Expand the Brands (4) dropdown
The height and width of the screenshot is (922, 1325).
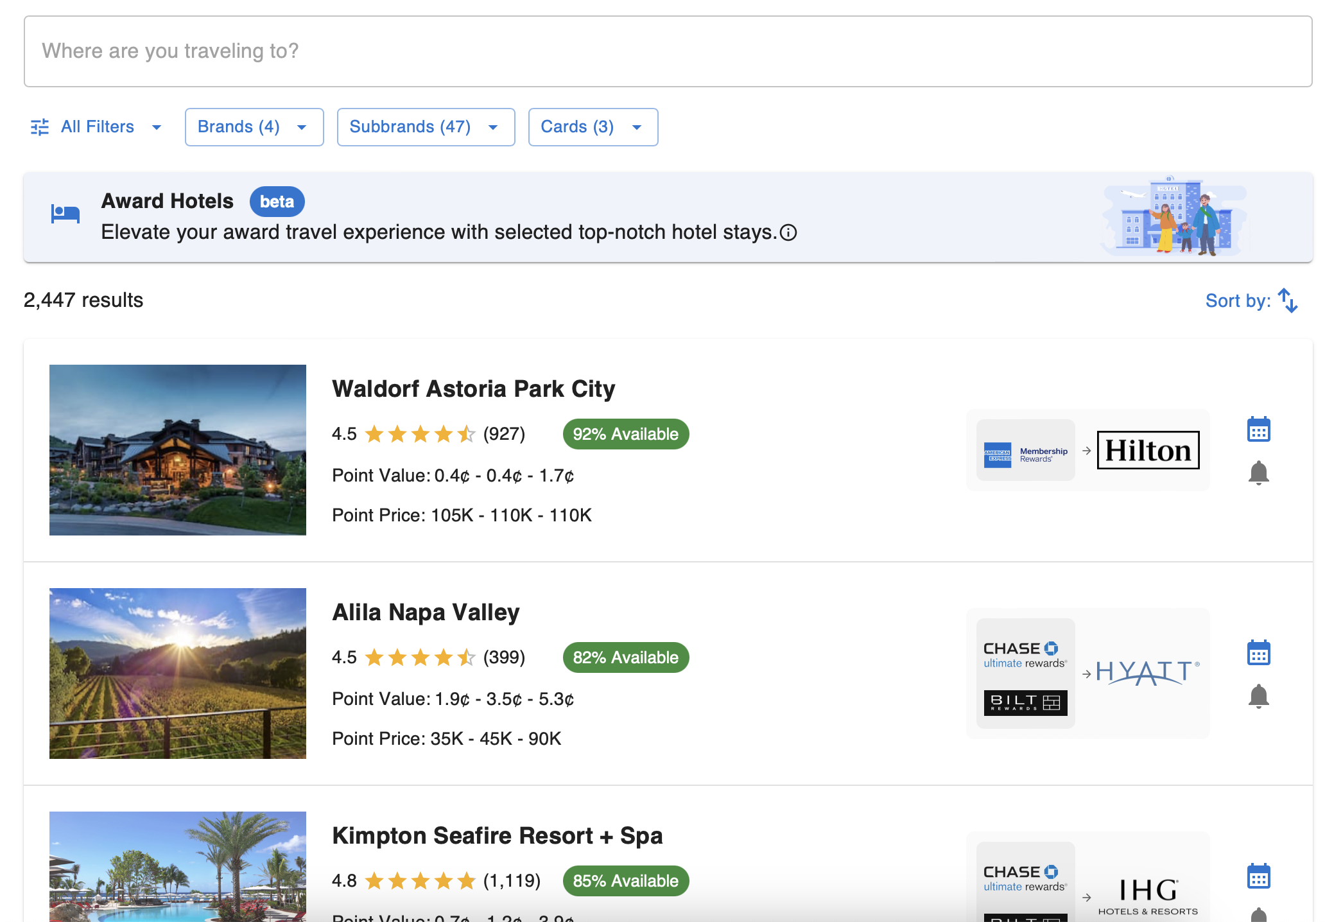(x=254, y=127)
